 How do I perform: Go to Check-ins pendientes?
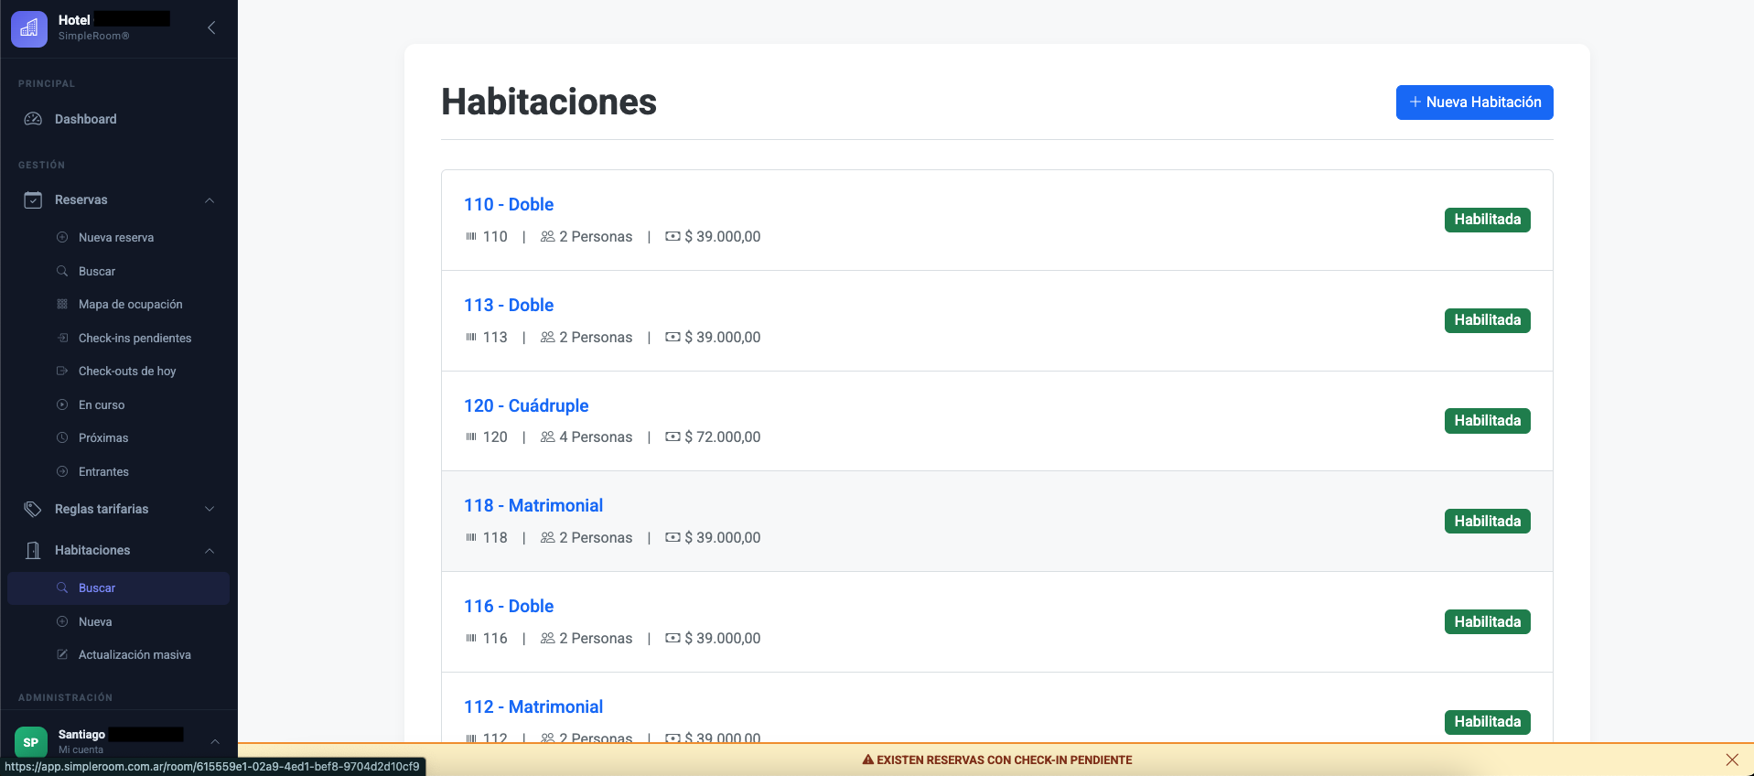click(x=135, y=338)
